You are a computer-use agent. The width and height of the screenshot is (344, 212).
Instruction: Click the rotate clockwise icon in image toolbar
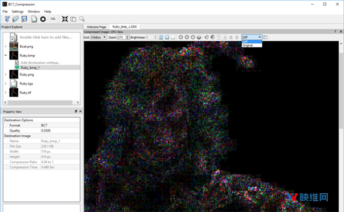click(231, 37)
